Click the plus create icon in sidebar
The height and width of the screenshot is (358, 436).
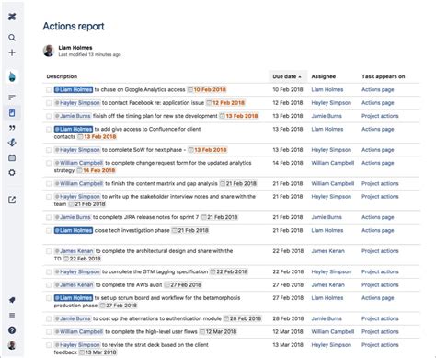point(12,52)
